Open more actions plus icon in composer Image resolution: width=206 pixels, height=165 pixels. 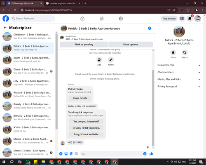click(61, 154)
